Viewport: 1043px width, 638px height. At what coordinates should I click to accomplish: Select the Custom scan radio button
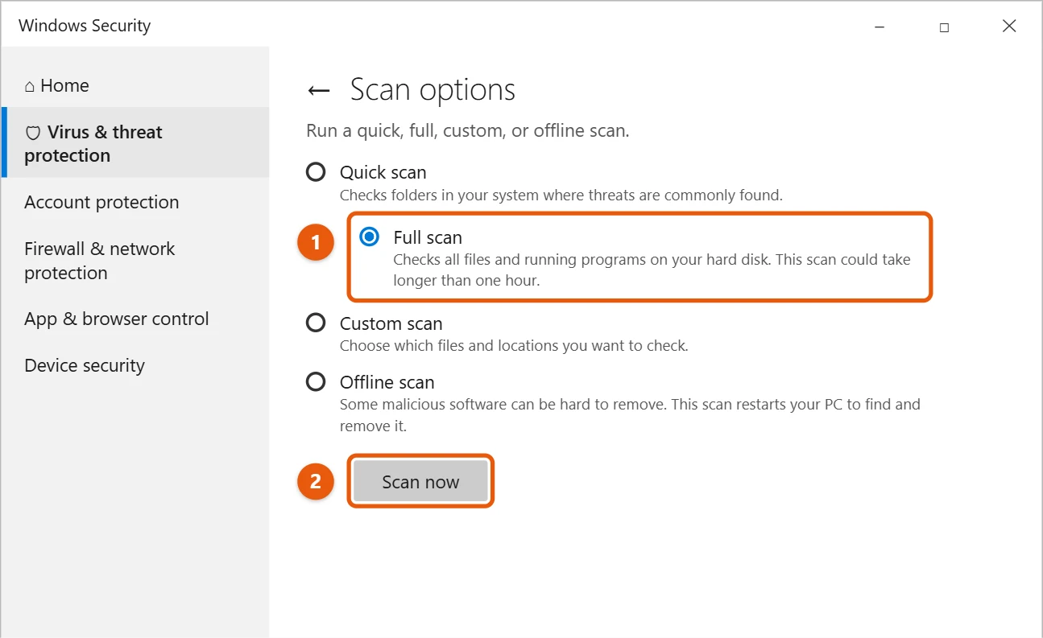[x=316, y=323]
